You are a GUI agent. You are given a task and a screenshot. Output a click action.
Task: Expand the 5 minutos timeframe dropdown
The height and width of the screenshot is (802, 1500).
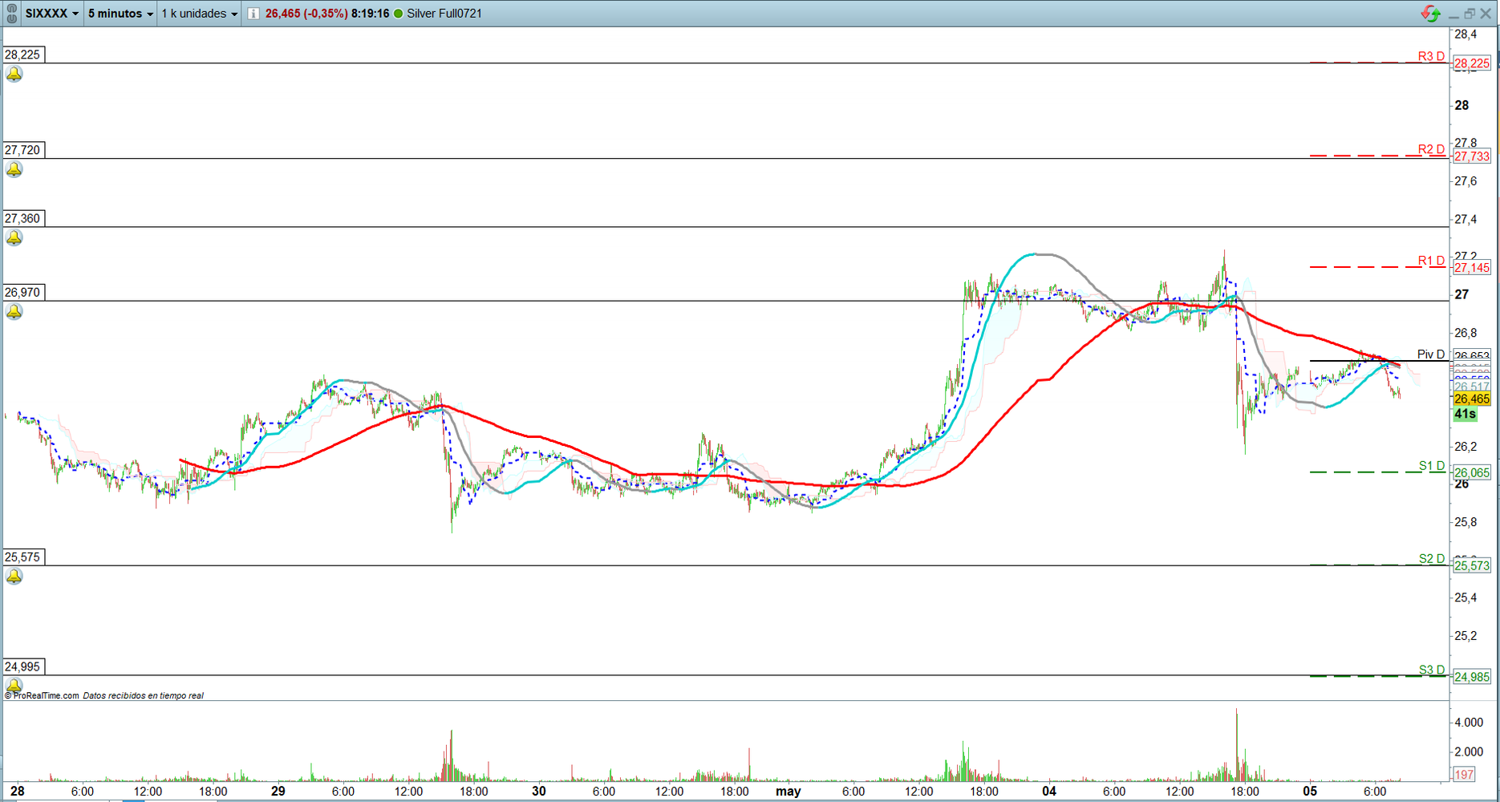coord(120,14)
